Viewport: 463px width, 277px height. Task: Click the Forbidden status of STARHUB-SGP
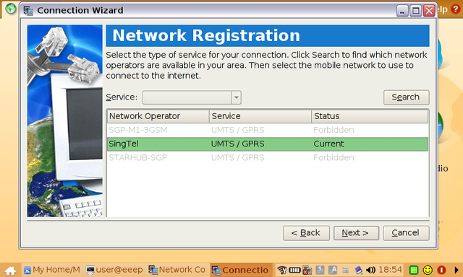tap(334, 158)
